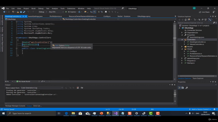Click the Output panel vertical scrollbar thumb
Viewport: 218px width, 122px height.
click(175, 94)
